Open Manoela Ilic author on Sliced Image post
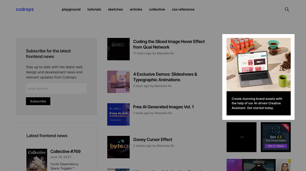The width and height of the screenshot is (306, 171). 165,53
